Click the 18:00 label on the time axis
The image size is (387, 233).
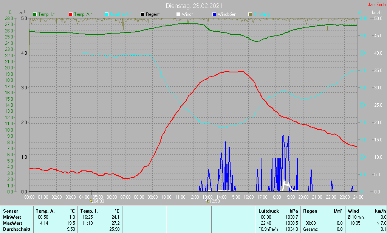point(276,197)
